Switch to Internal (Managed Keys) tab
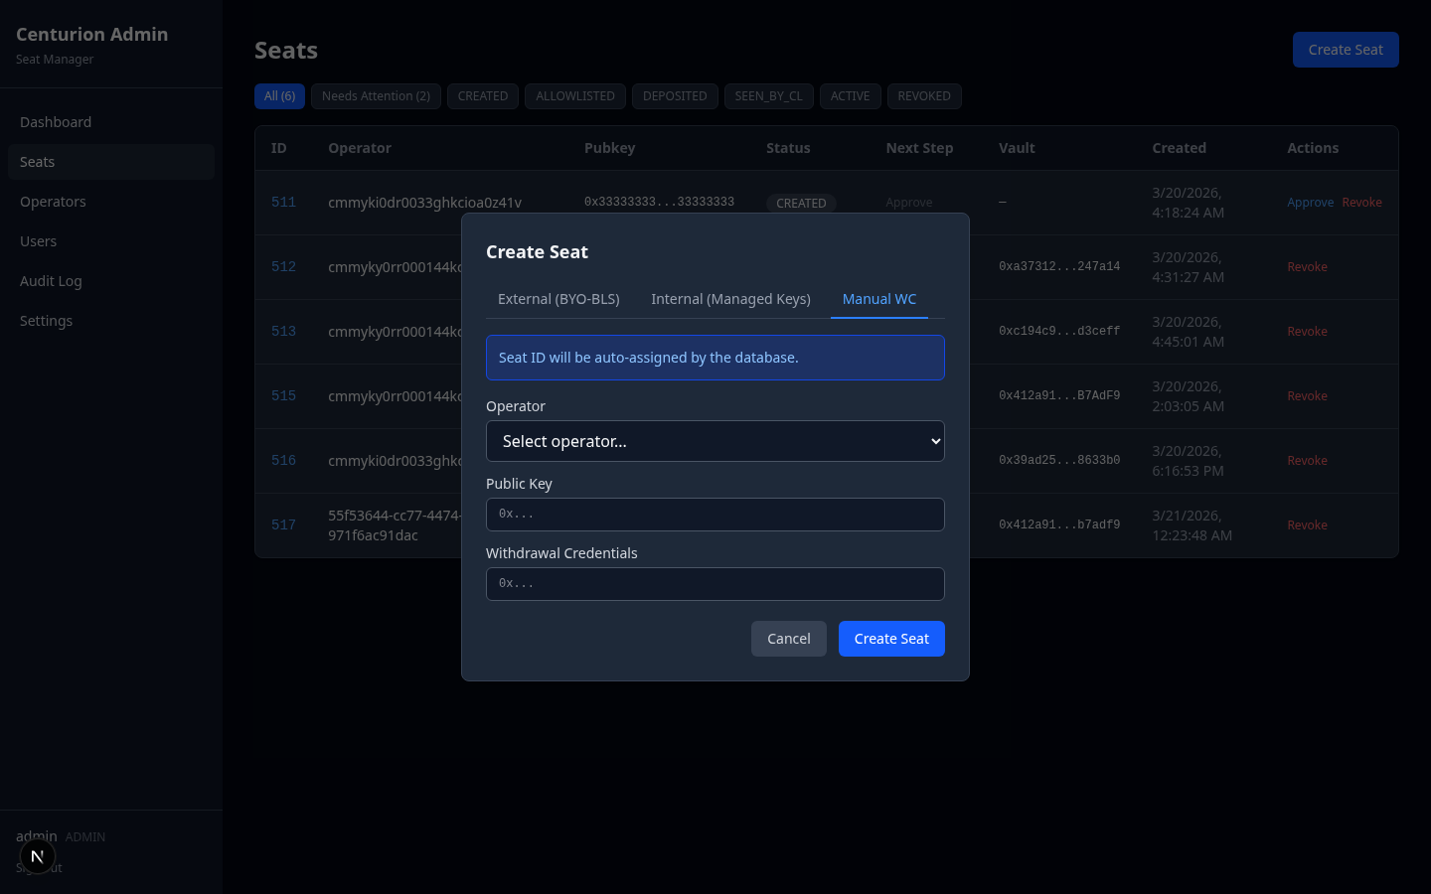 click(x=730, y=299)
